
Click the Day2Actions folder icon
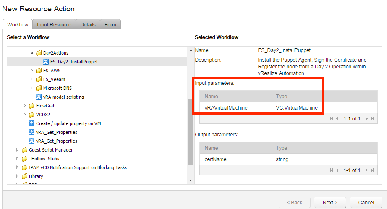click(x=39, y=53)
